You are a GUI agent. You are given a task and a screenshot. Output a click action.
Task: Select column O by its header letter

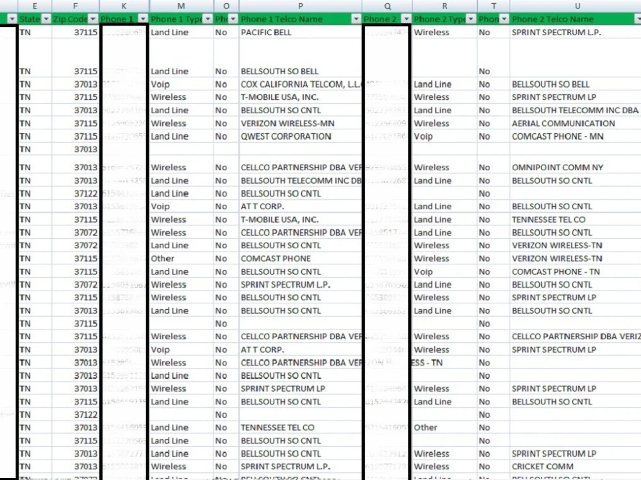pyautogui.click(x=226, y=6)
